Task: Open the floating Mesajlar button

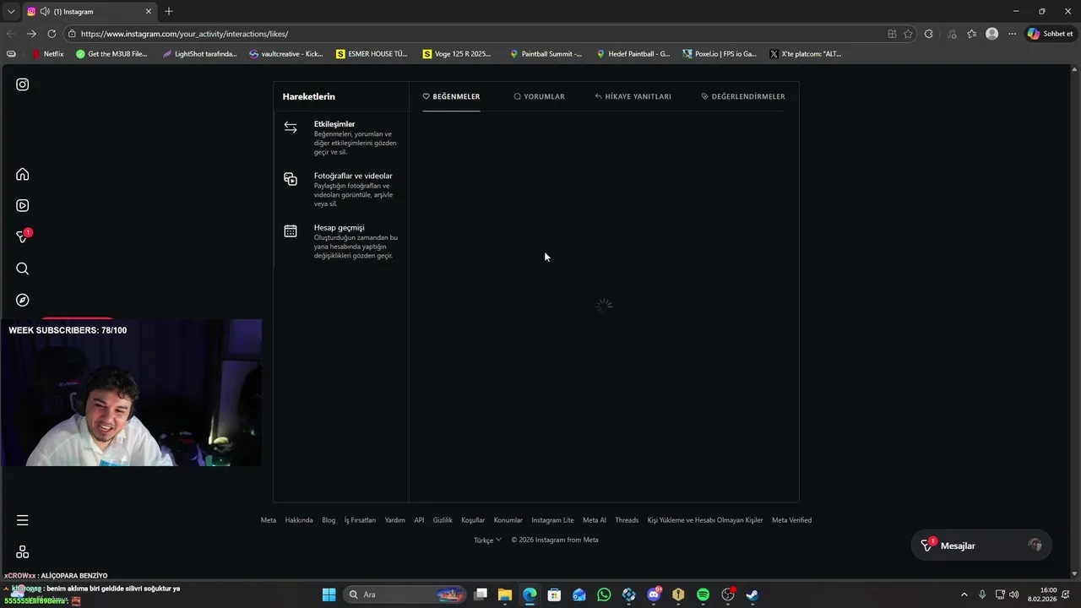Action: 981,546
